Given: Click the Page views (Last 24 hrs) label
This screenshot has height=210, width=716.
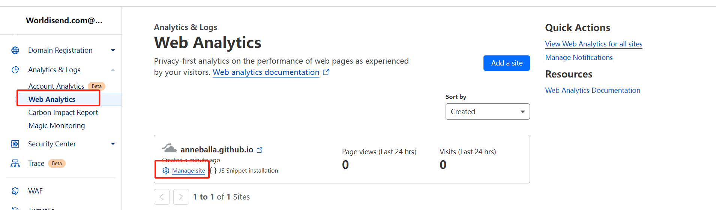Looking at the screenshot, I should (379, 152).
